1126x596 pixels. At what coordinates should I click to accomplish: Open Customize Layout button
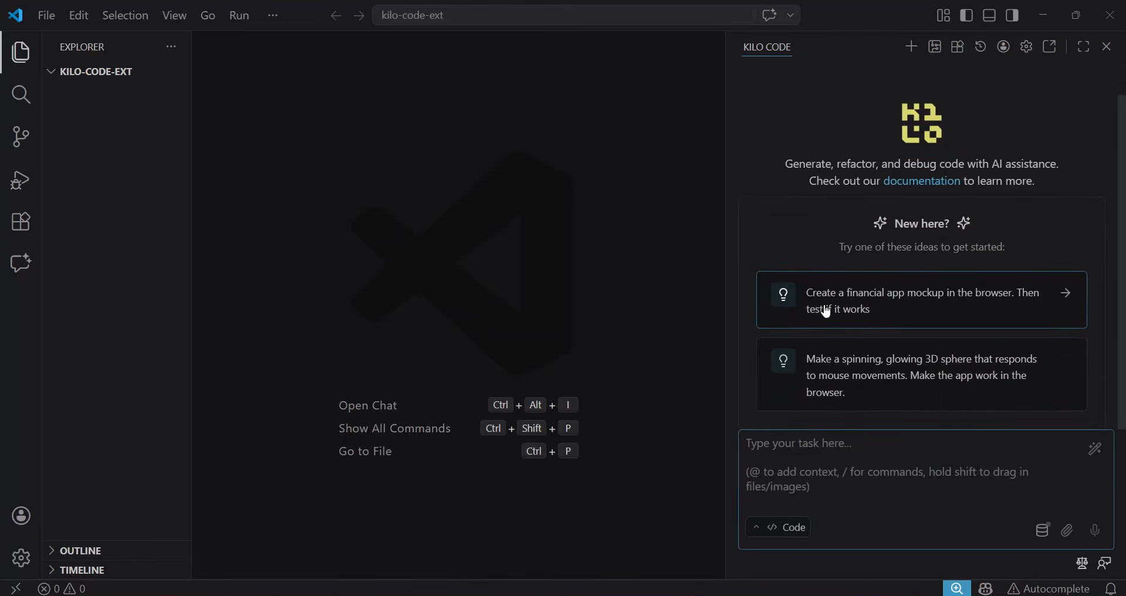[944, 15]
